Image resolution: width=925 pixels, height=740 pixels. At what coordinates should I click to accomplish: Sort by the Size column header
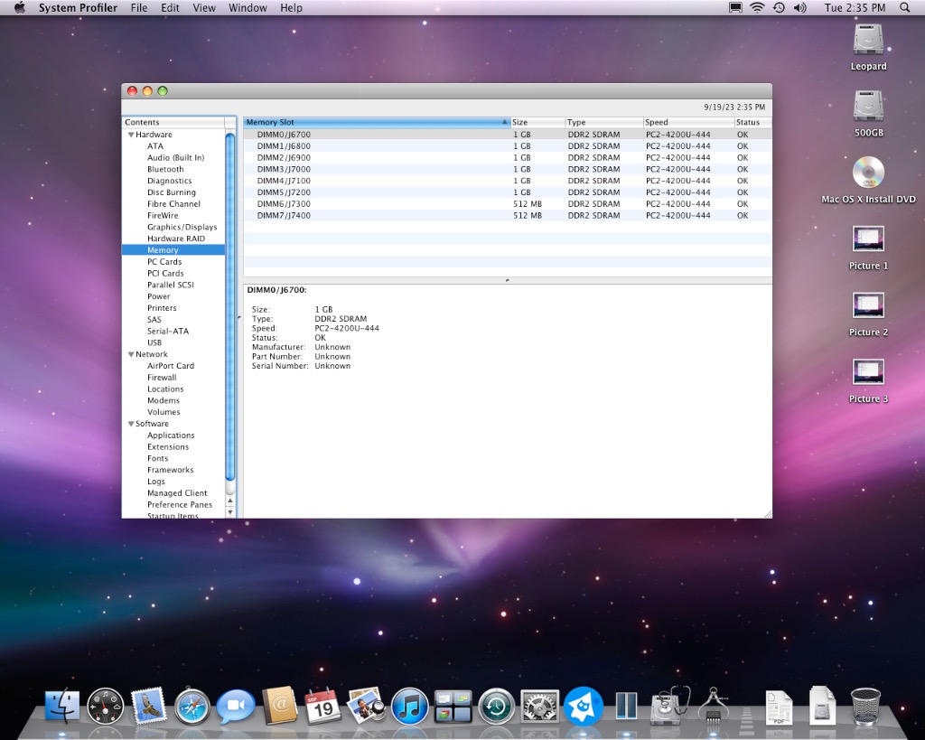click(537, 122)
